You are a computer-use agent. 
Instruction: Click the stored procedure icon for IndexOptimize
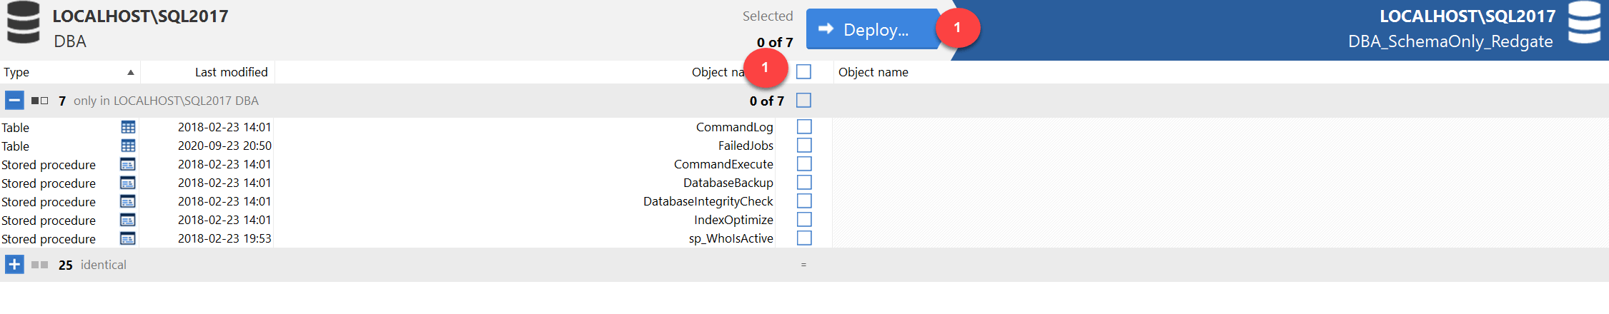[128, 220]
